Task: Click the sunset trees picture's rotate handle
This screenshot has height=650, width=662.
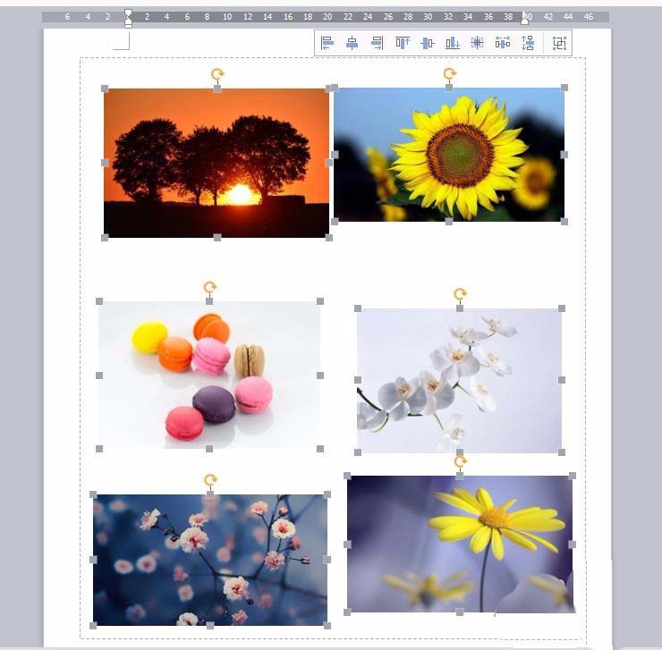Action: pyautogui.click(x=217, y=74)
